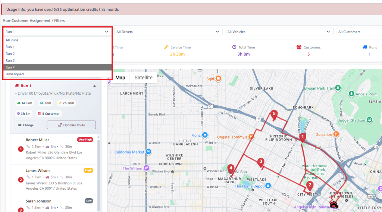This screenshot has width=382, height=212.
Task: Click The Home Depot shopping pin
Action: point(268,186)
